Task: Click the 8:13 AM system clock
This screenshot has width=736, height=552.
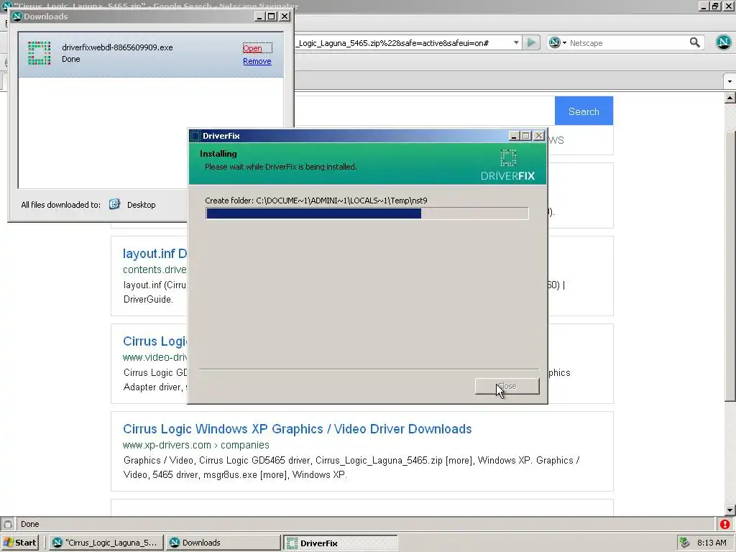Action: click(x=712, y=543)
